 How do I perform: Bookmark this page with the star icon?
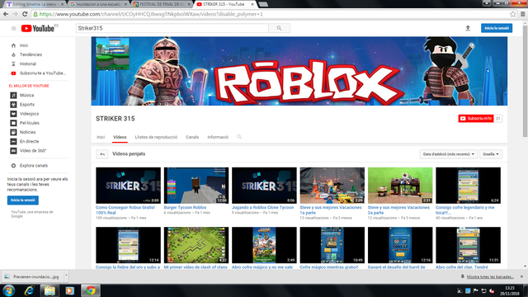(x=512, y=14)
